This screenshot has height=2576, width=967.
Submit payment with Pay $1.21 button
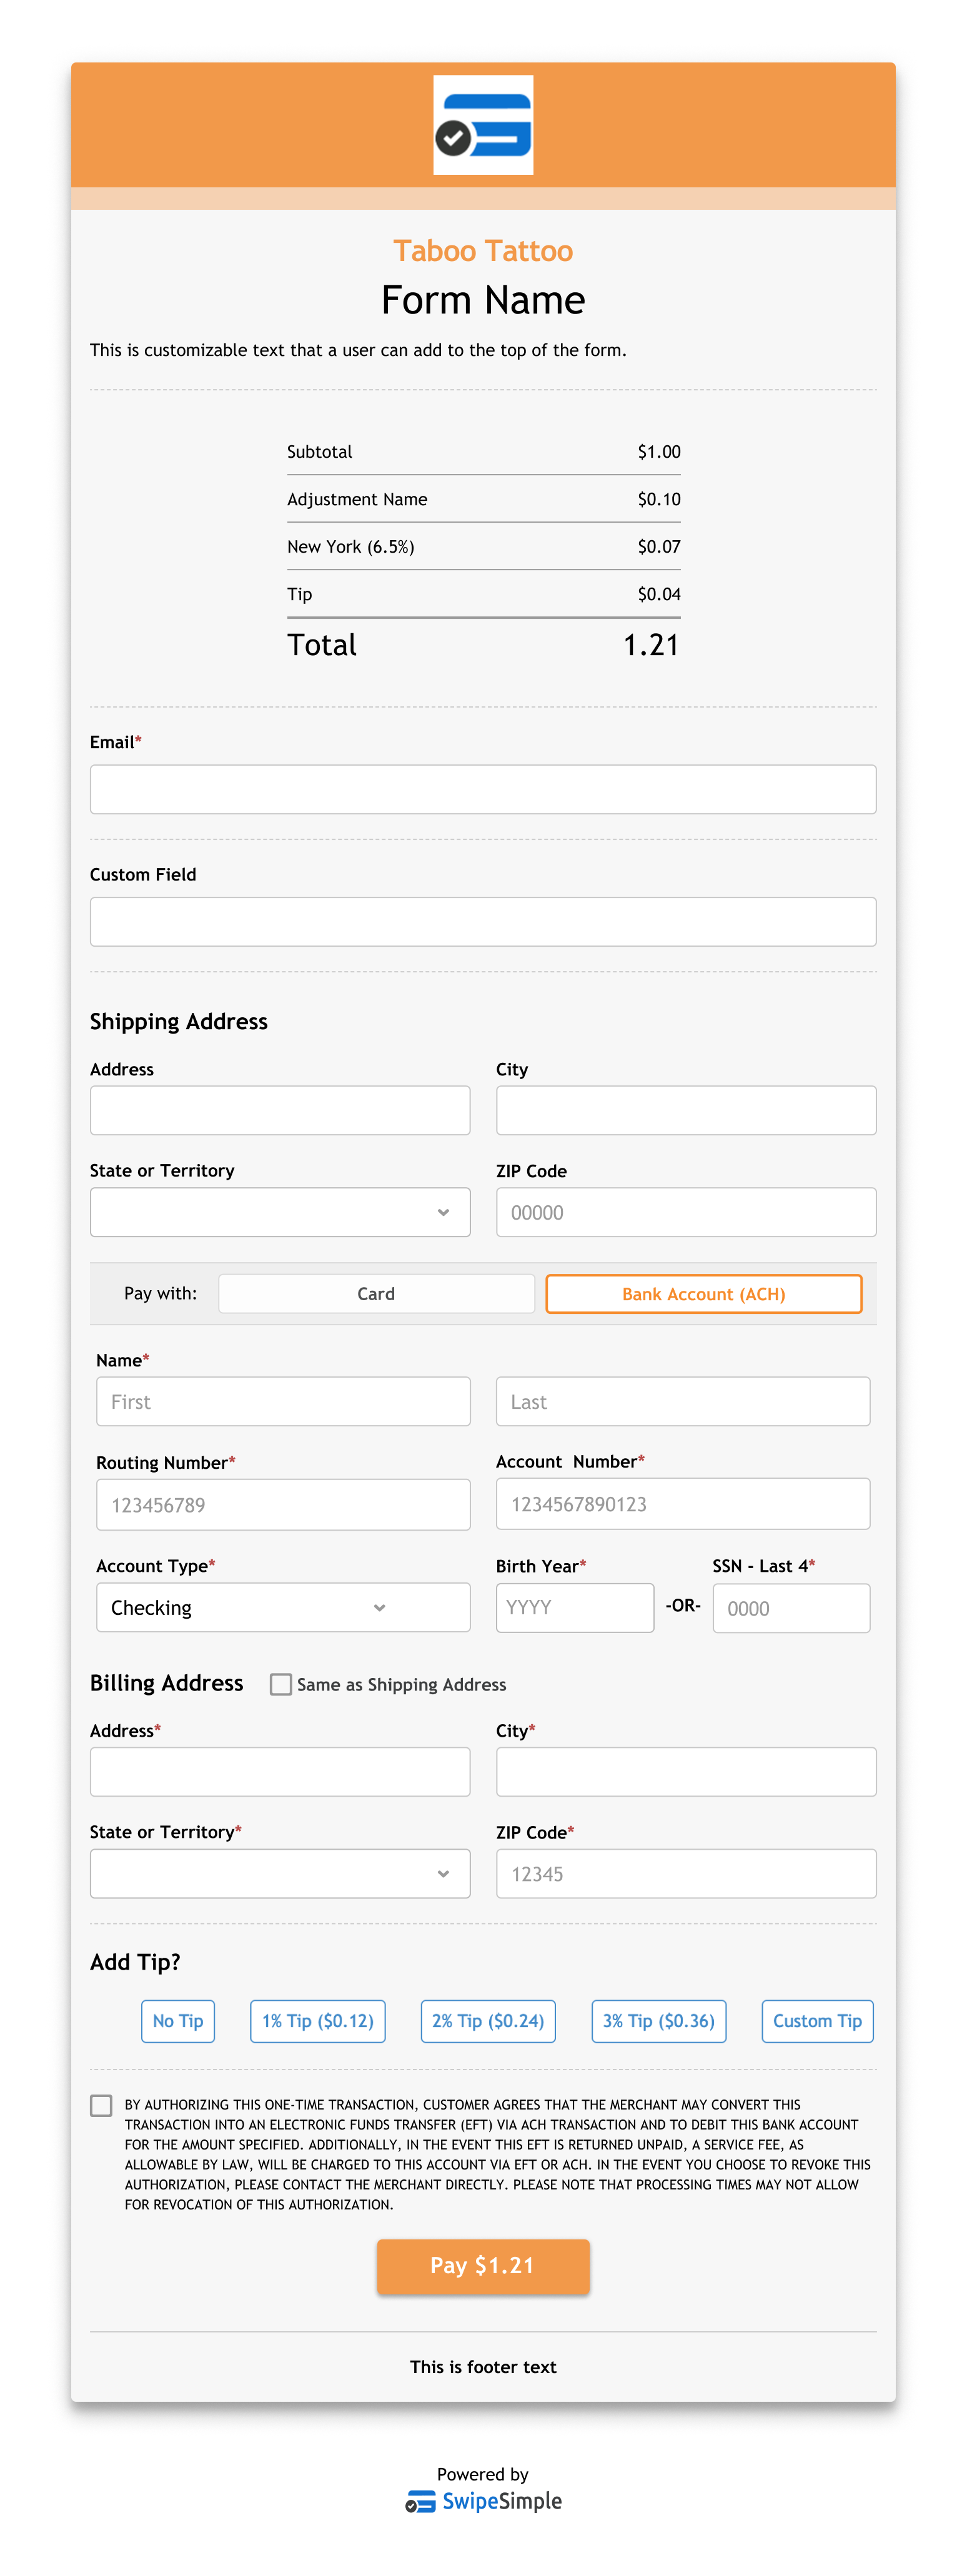[483, 2266]
